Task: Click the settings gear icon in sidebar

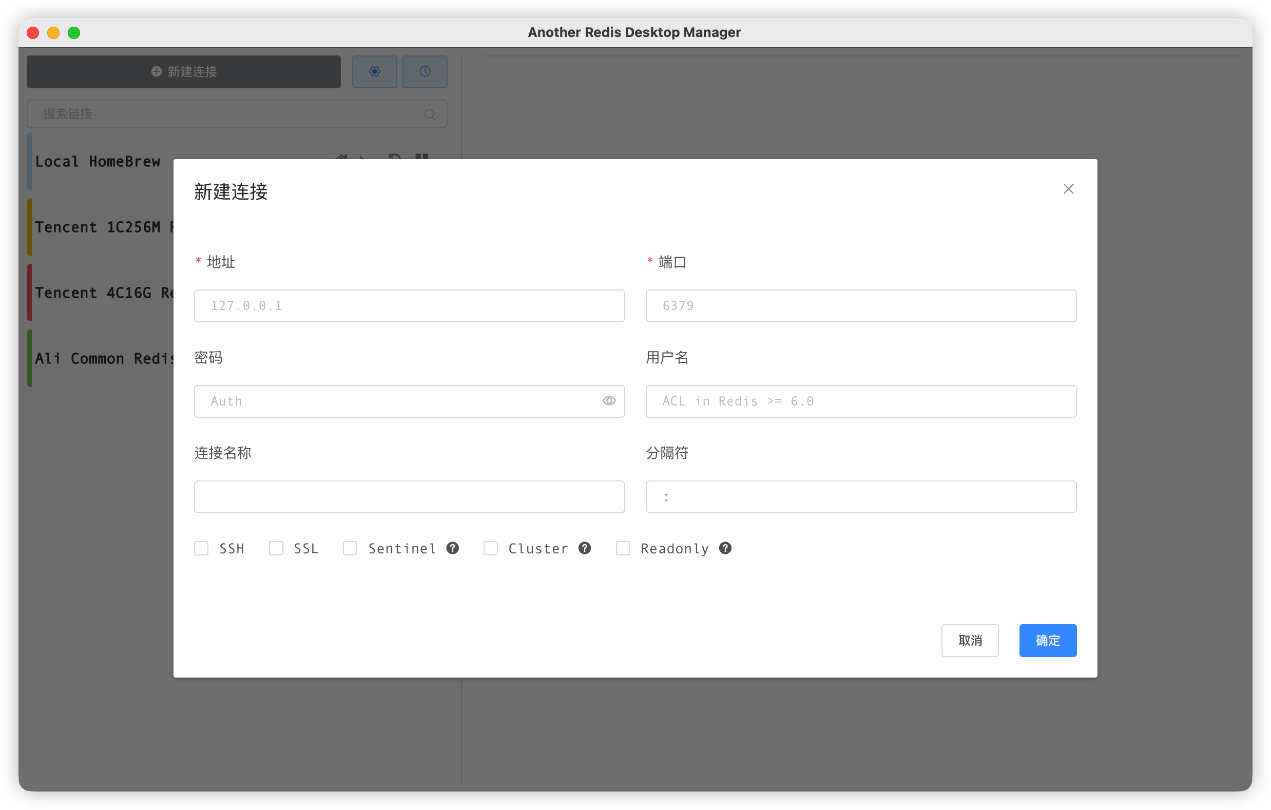Action: click(x=374, y=71)
